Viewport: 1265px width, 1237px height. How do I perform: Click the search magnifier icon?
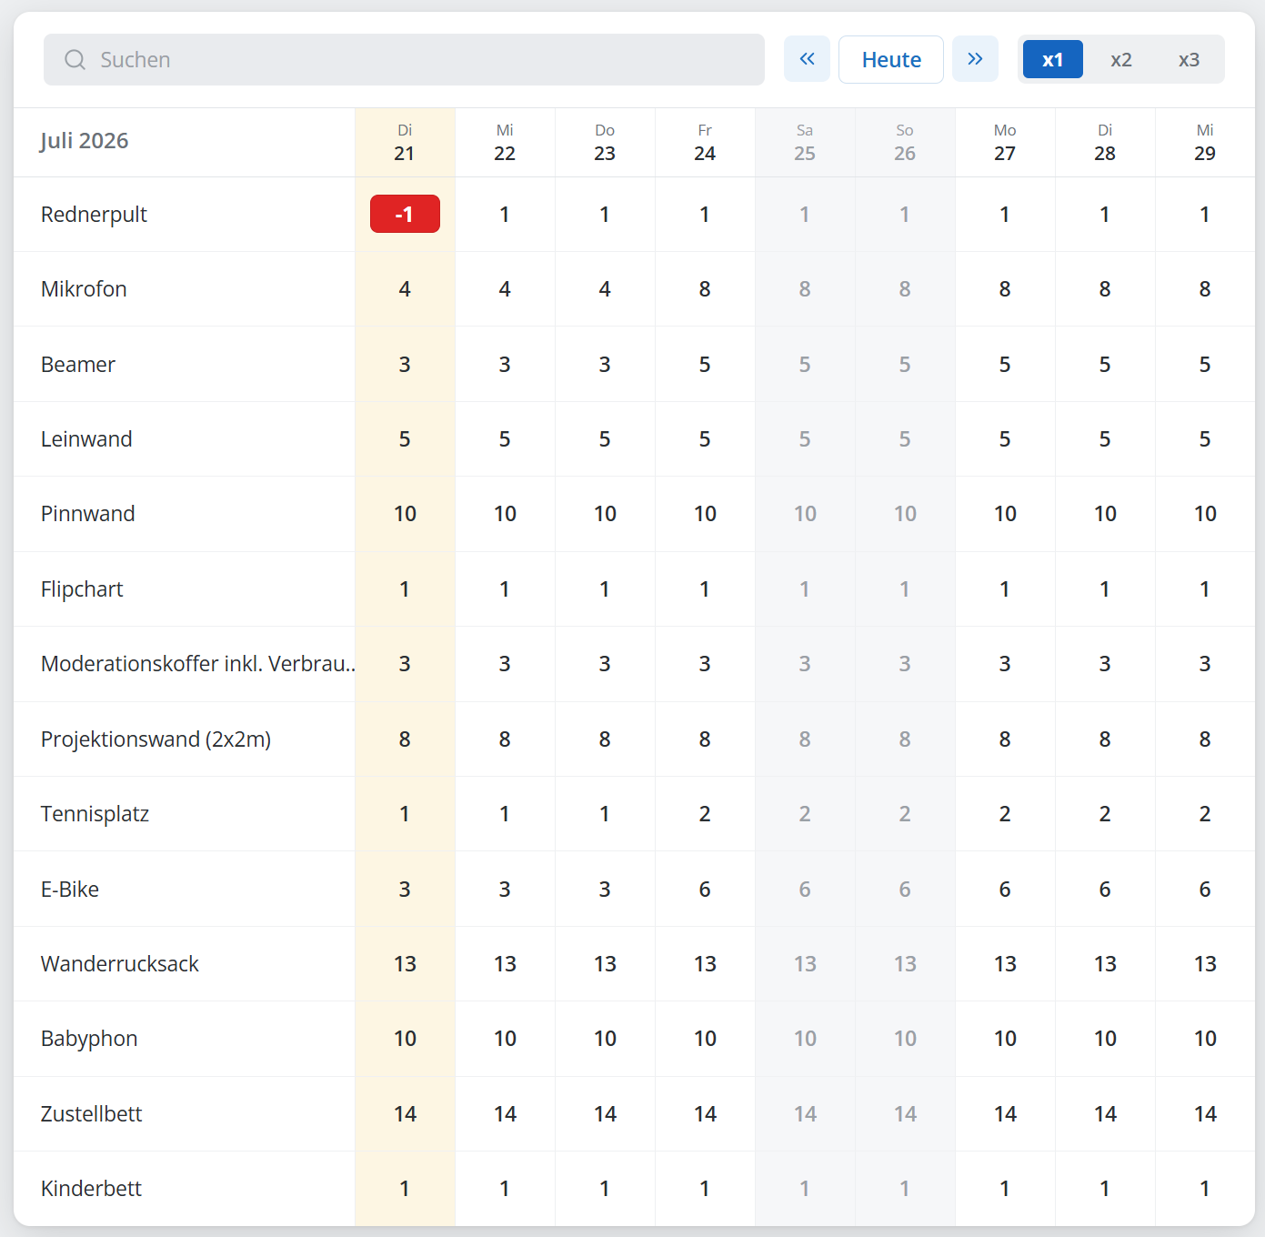[75, 60]
